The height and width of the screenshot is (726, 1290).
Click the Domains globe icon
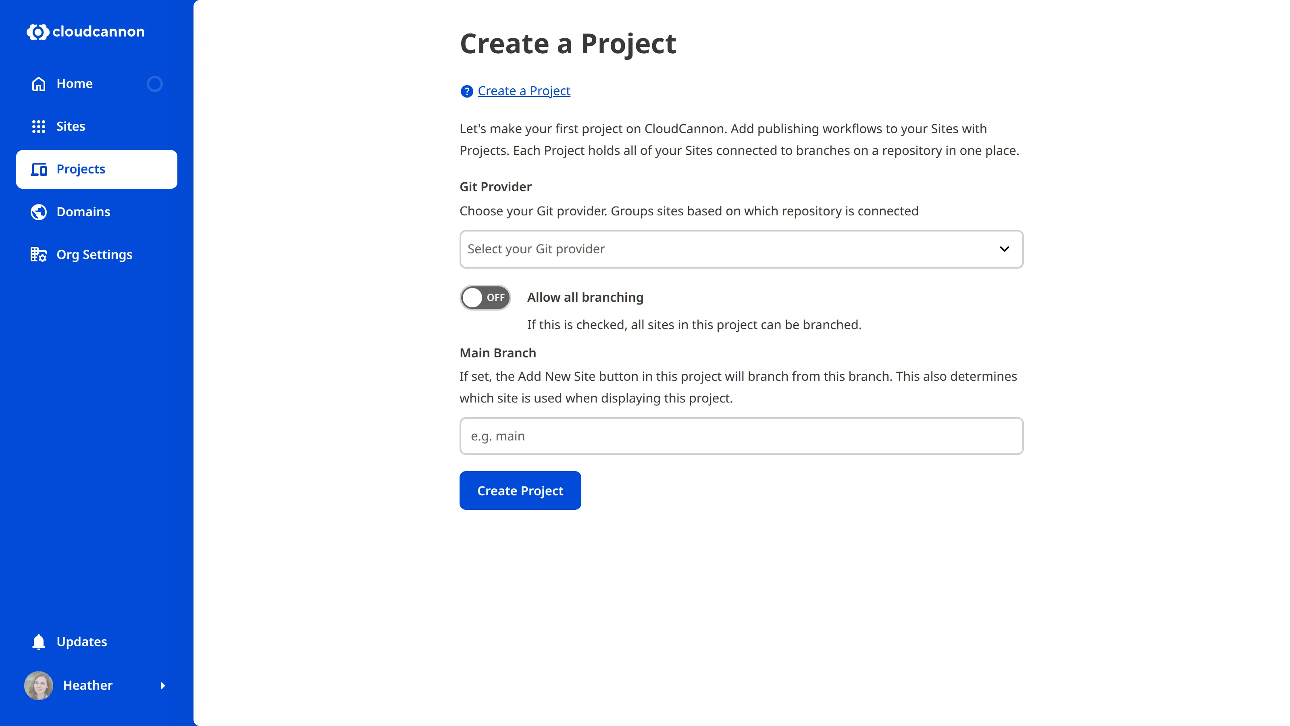39,212
